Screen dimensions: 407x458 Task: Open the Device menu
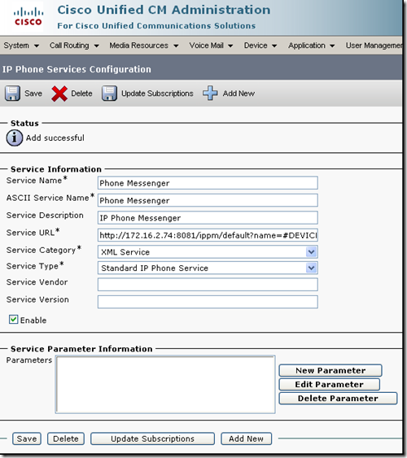click(x=260, y=46)
